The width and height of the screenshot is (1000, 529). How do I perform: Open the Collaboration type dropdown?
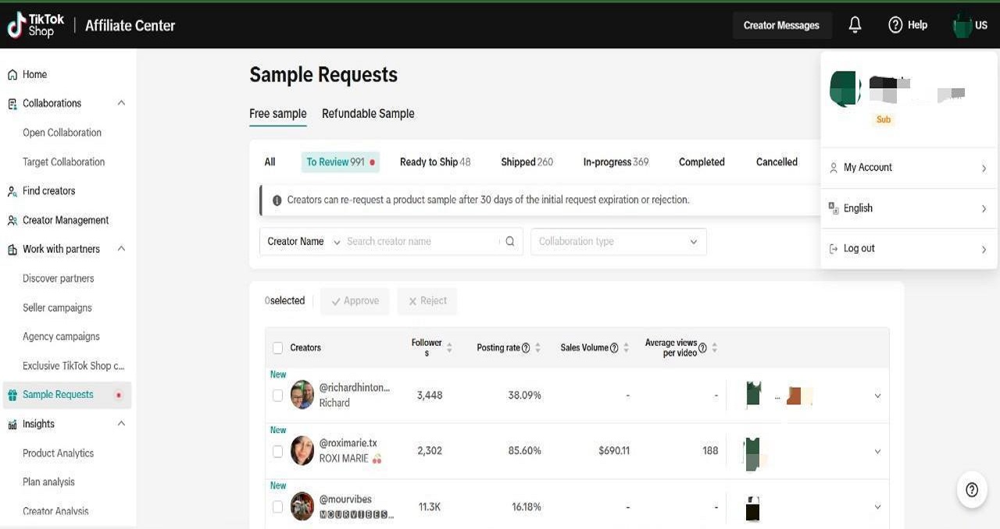pyautogui.click(x=618, y=242)
